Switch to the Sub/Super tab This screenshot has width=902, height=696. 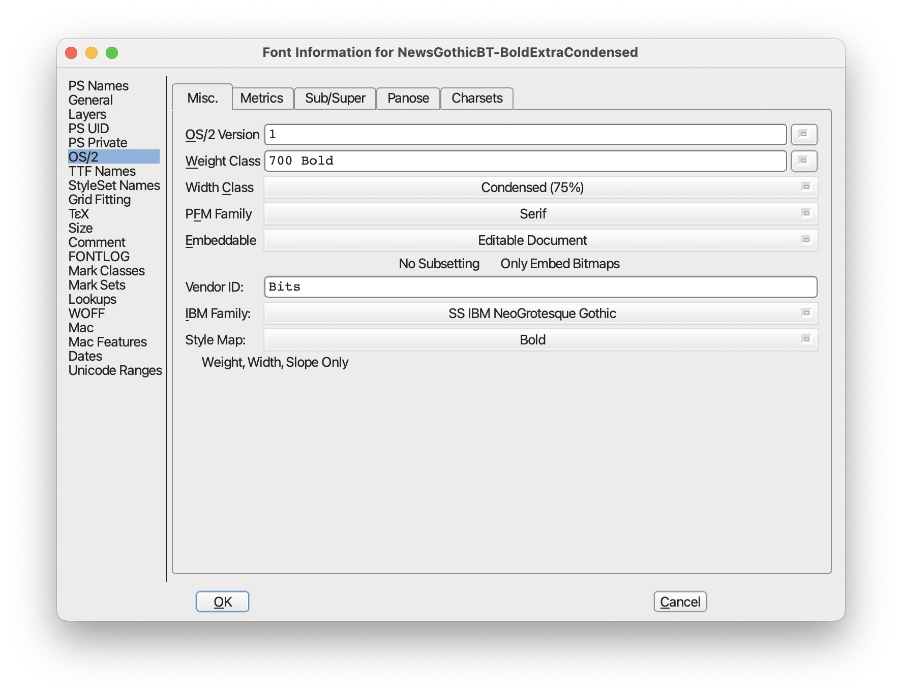(x=335, y=98)
